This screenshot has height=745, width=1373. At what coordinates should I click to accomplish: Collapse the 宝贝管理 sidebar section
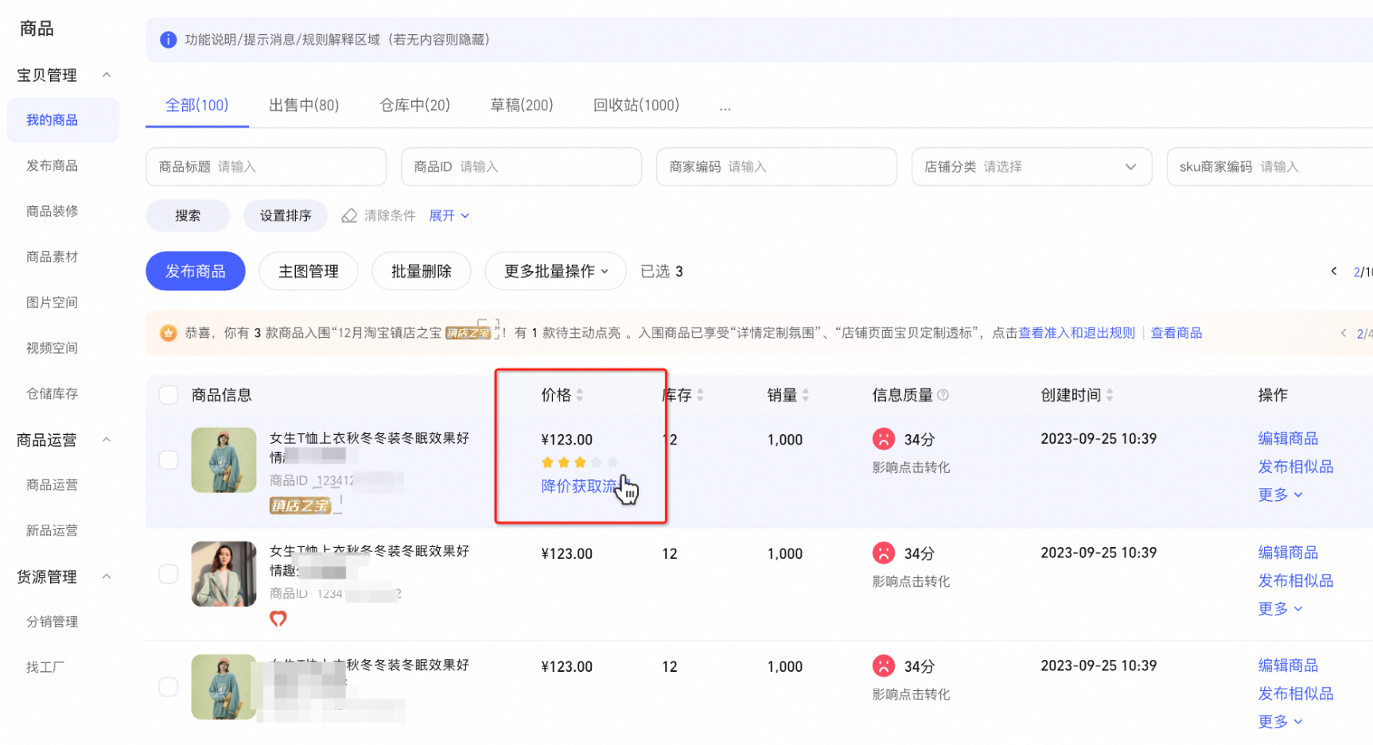[x=107, y=75]
